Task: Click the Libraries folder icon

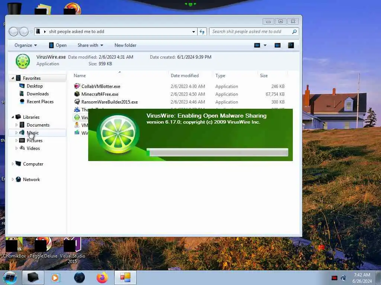Action: click(18, 117)
